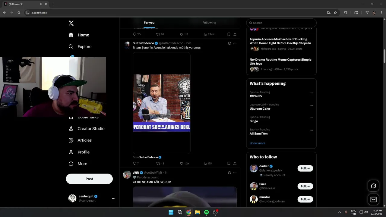View analytics of SultanTedesco post showing 17K
Viewport: 386px width, 217px height.
(x=208, y=163)
